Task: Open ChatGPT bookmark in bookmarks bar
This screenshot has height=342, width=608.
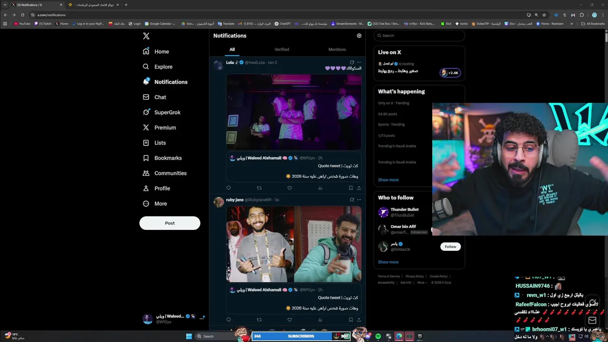Action: click(283, 24)
